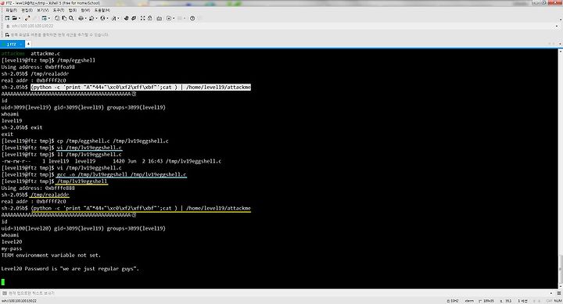The image size is (563, 304).
Task: Open the View menu (보기)
Action: [43, 10]
